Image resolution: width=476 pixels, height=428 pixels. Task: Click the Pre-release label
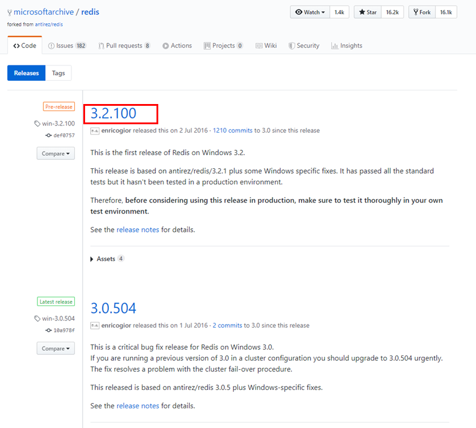[59, 107]
